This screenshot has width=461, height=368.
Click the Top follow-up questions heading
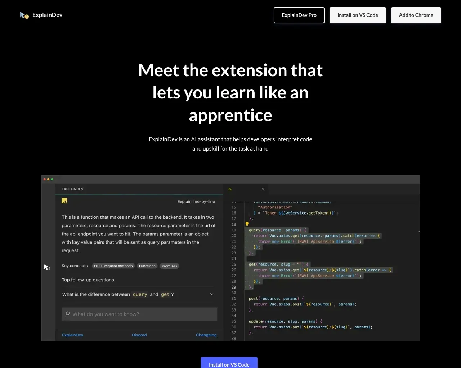[88, 280]
